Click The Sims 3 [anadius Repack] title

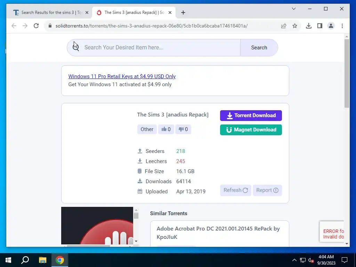coord(172,115)
